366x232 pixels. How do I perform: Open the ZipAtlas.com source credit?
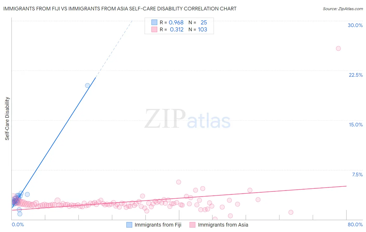point(343,9)
